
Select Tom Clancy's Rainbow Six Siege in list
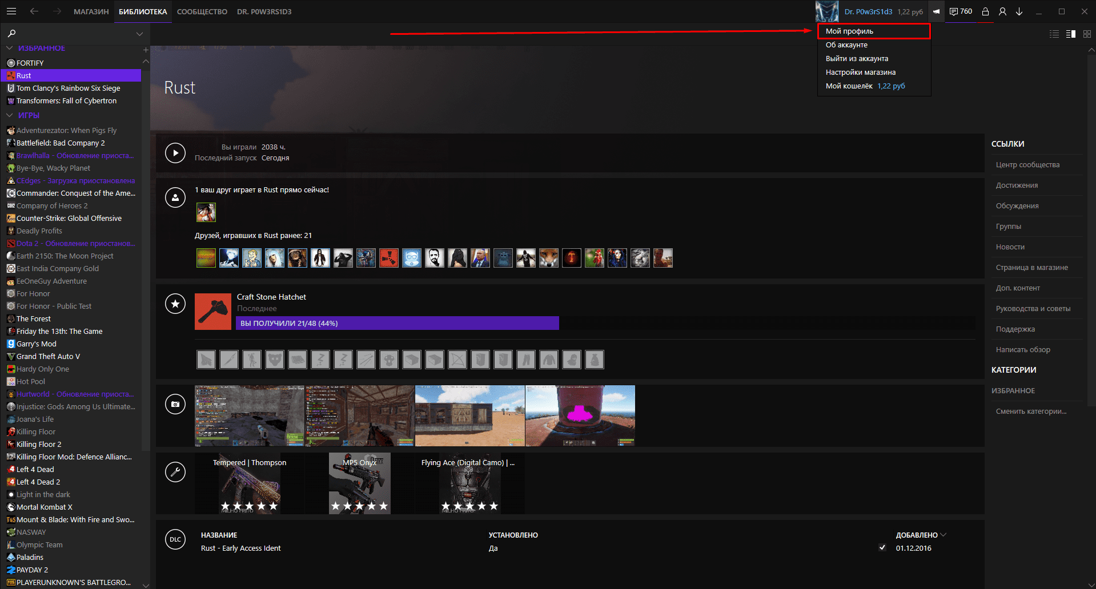68,88
